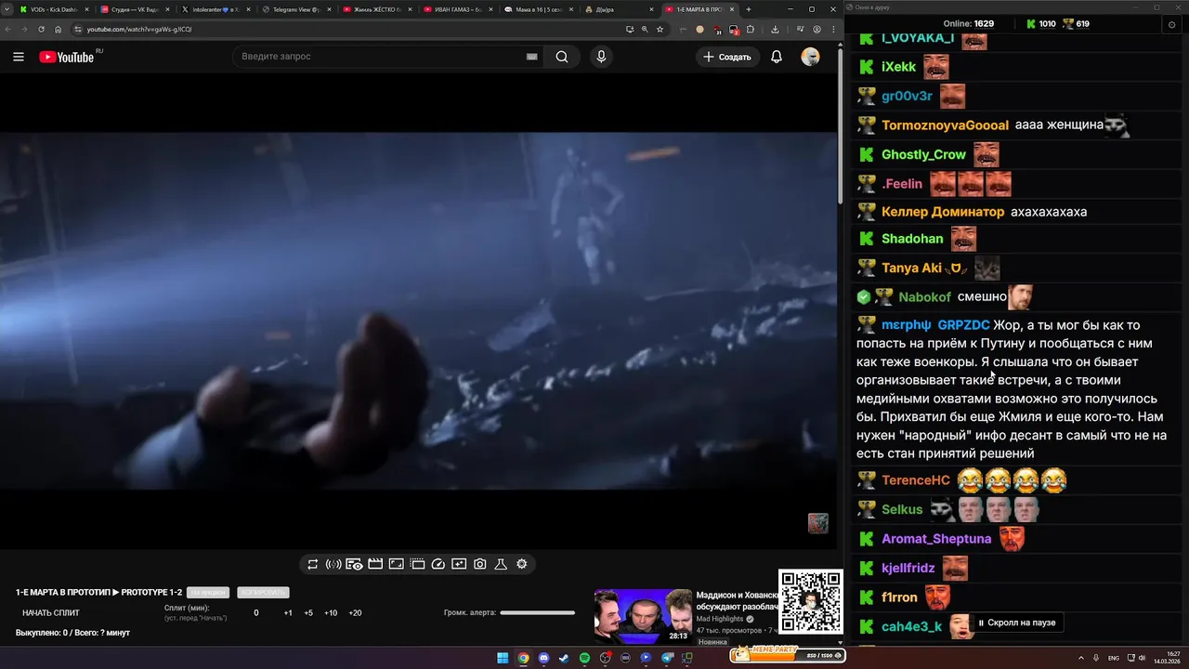Go to the YouTube home logo
This screenshot has height=669, width=1189.
coord(67,57)
